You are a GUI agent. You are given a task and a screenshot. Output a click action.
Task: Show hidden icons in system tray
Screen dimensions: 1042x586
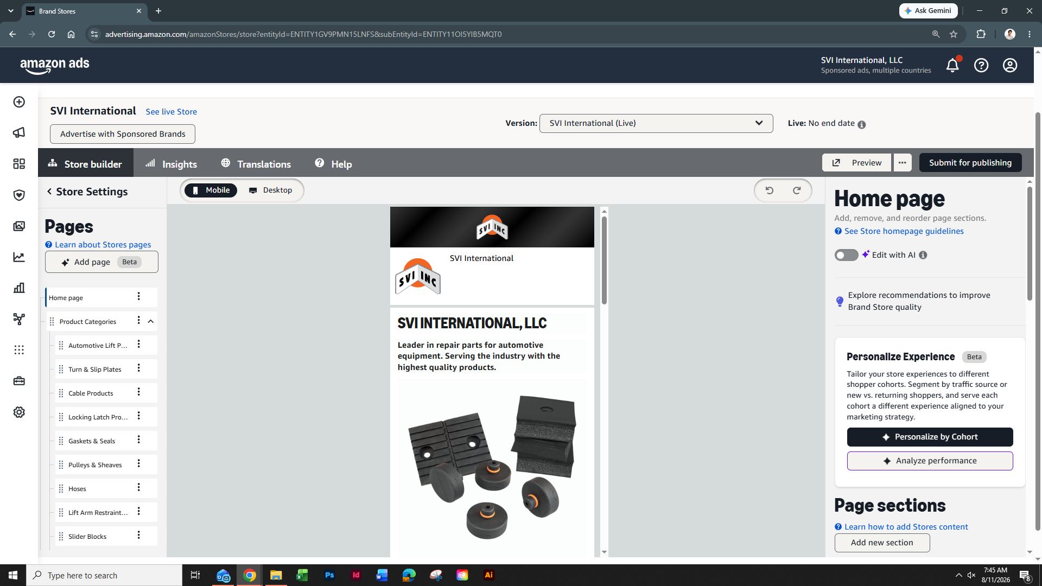(958, 575)
